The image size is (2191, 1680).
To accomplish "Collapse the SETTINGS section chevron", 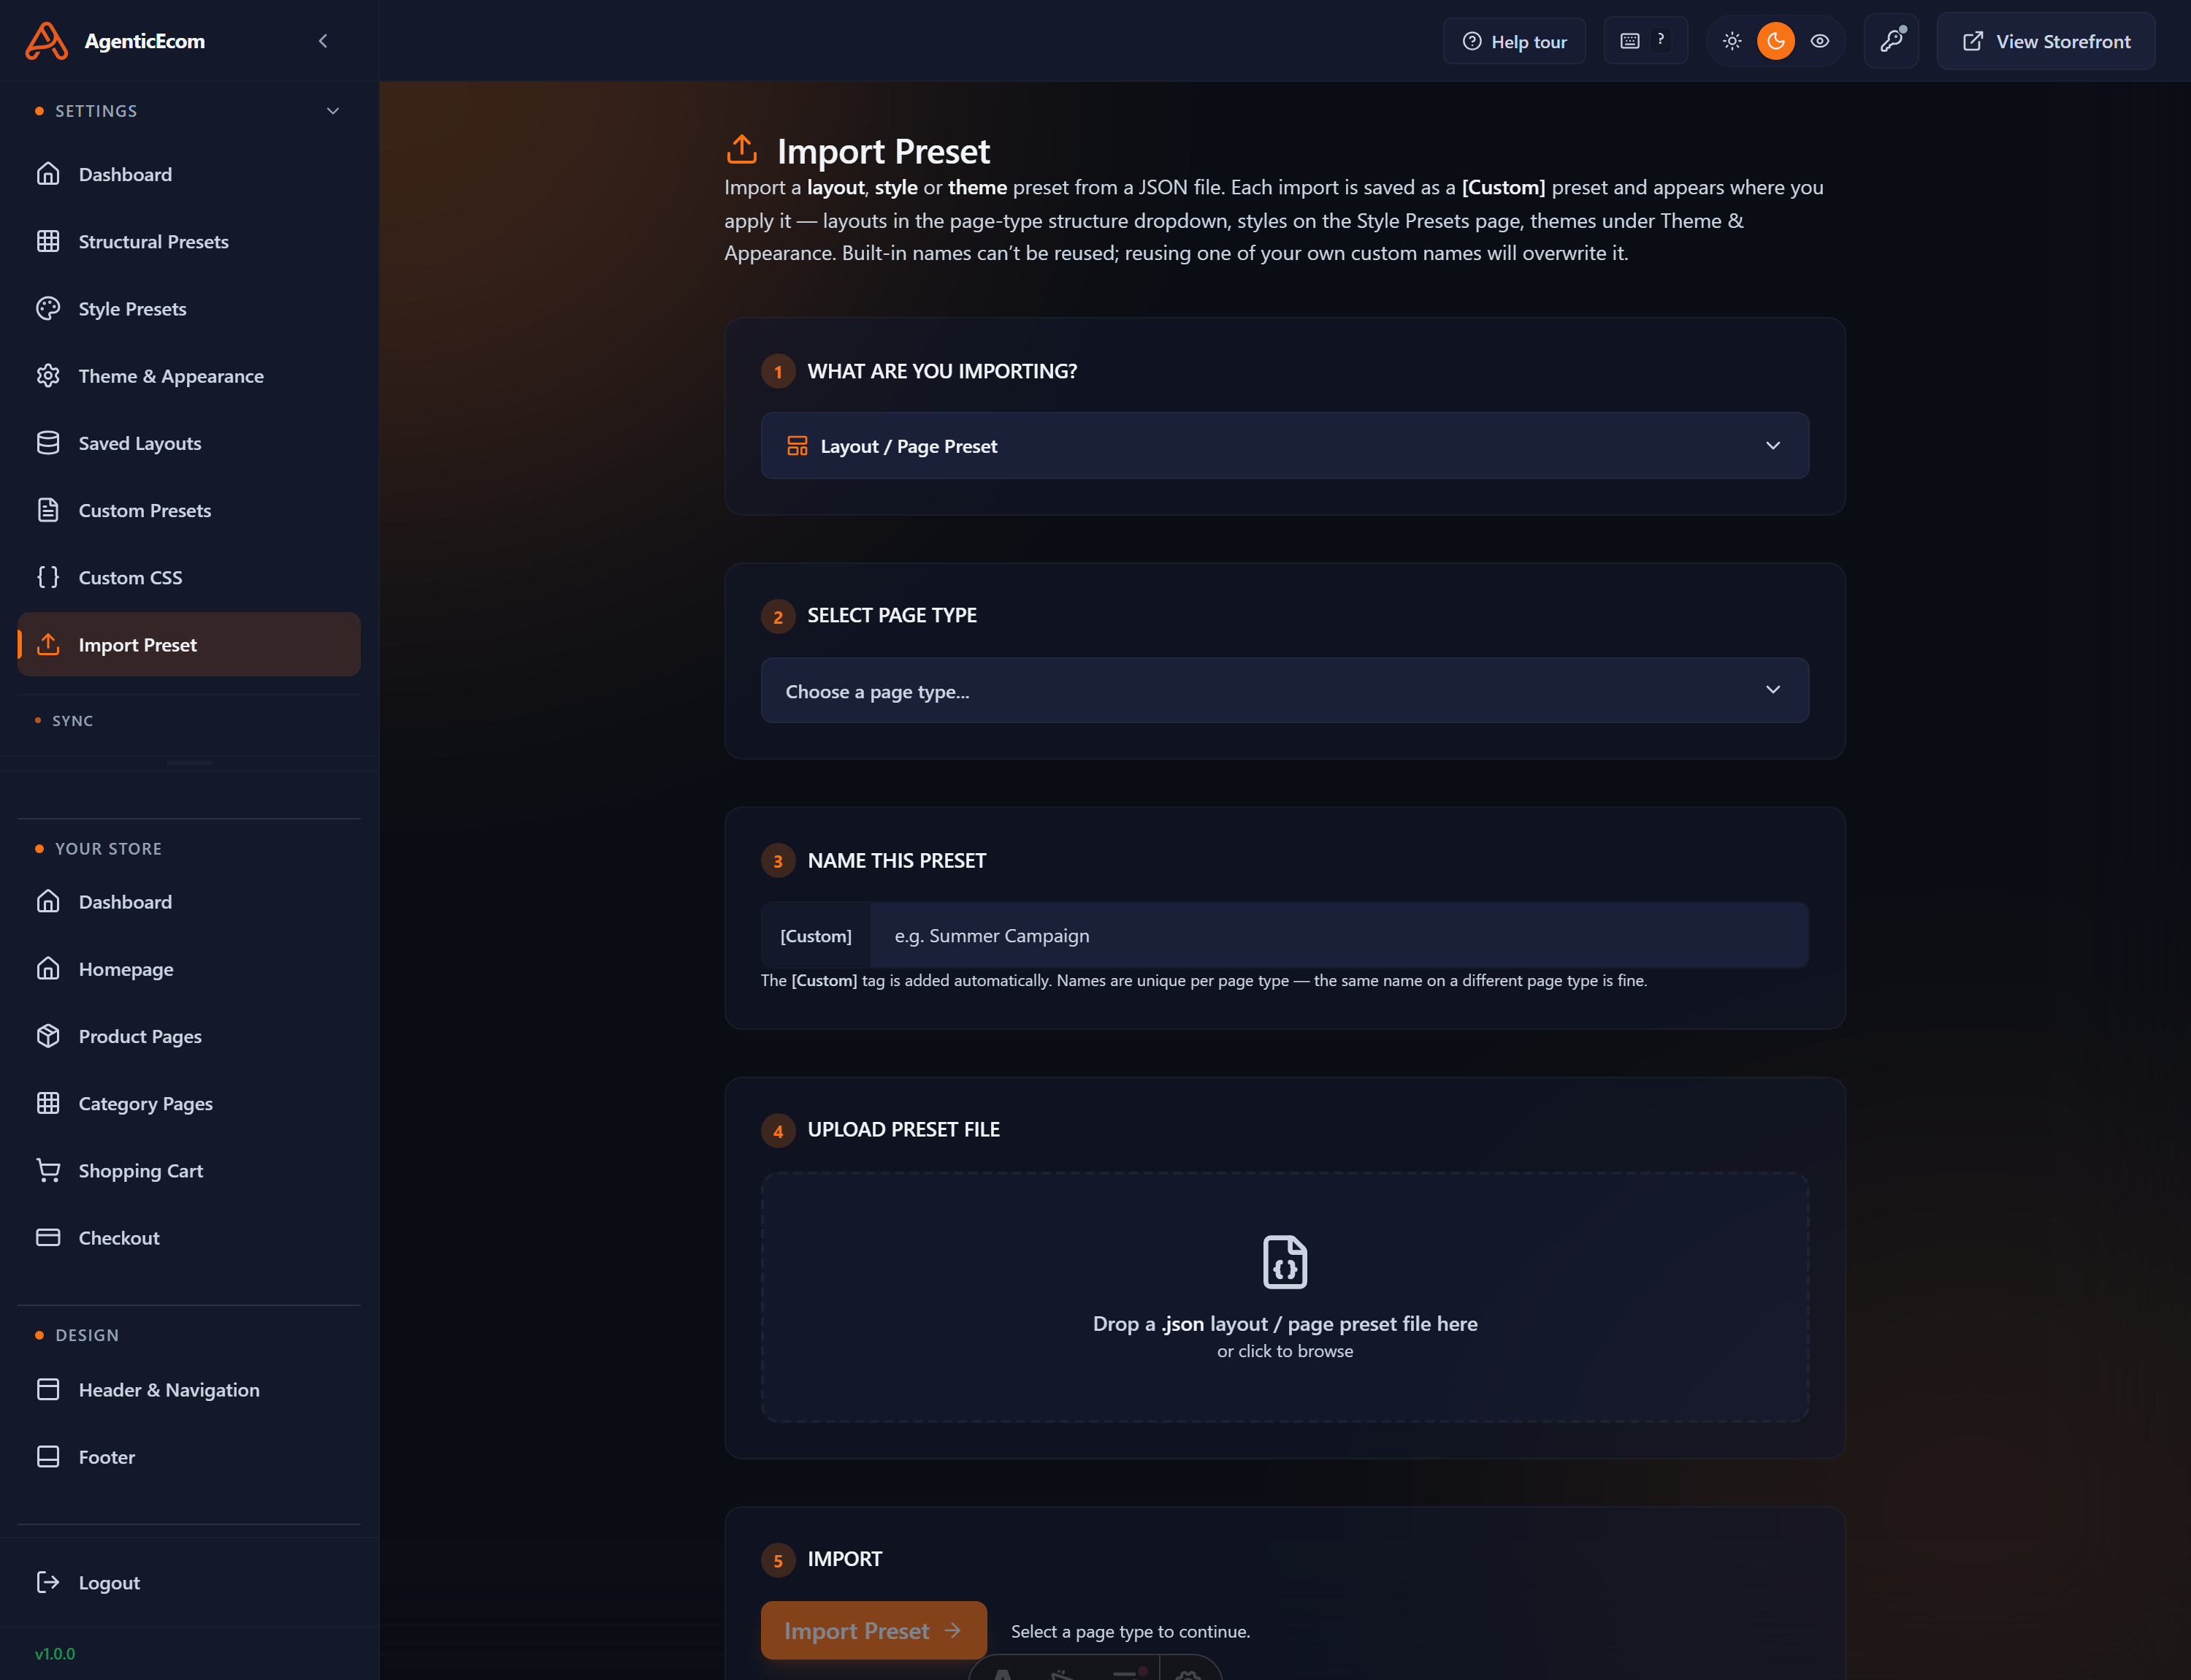I will 333,111.
